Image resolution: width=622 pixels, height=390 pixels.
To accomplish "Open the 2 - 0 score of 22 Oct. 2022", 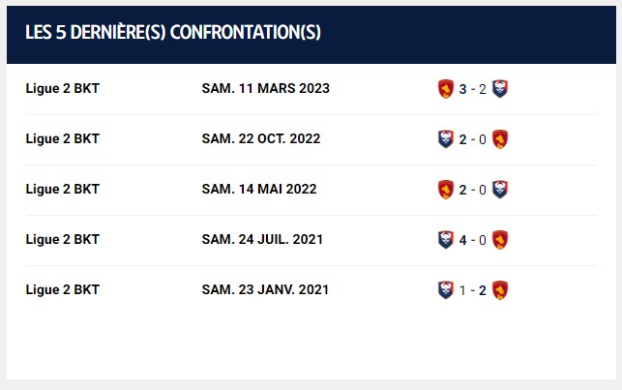I will click(x=472, y=139).
